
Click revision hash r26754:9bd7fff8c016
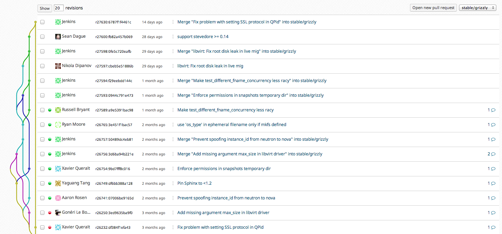(113, 169)
